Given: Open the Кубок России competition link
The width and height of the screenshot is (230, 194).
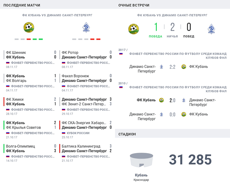Looking at the screenshot, I should point(78,133).
